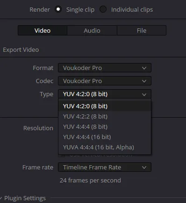Click the Export Video section heading
The height and width of the screenshot is (203, 186).
(21, 50)
